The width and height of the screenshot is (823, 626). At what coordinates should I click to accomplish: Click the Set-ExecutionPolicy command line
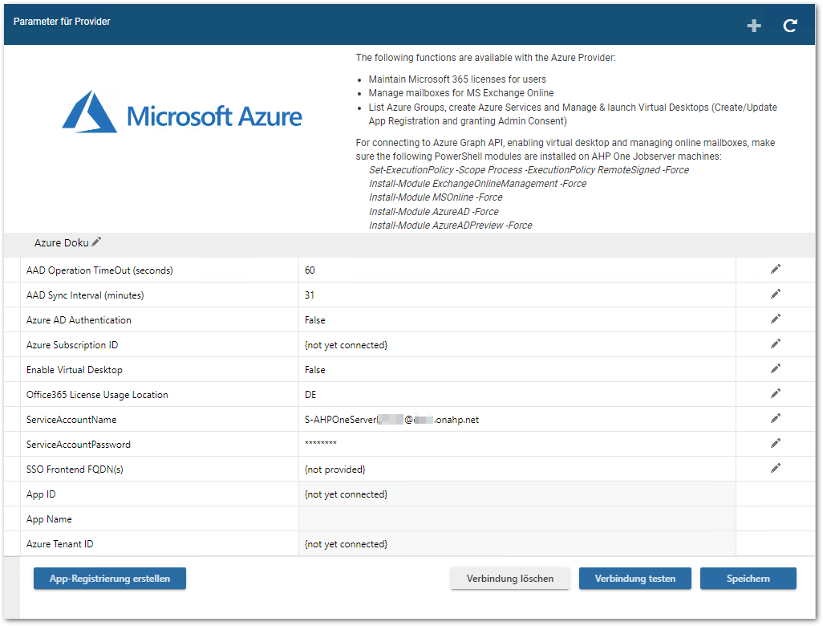click(x=529, y=170)
